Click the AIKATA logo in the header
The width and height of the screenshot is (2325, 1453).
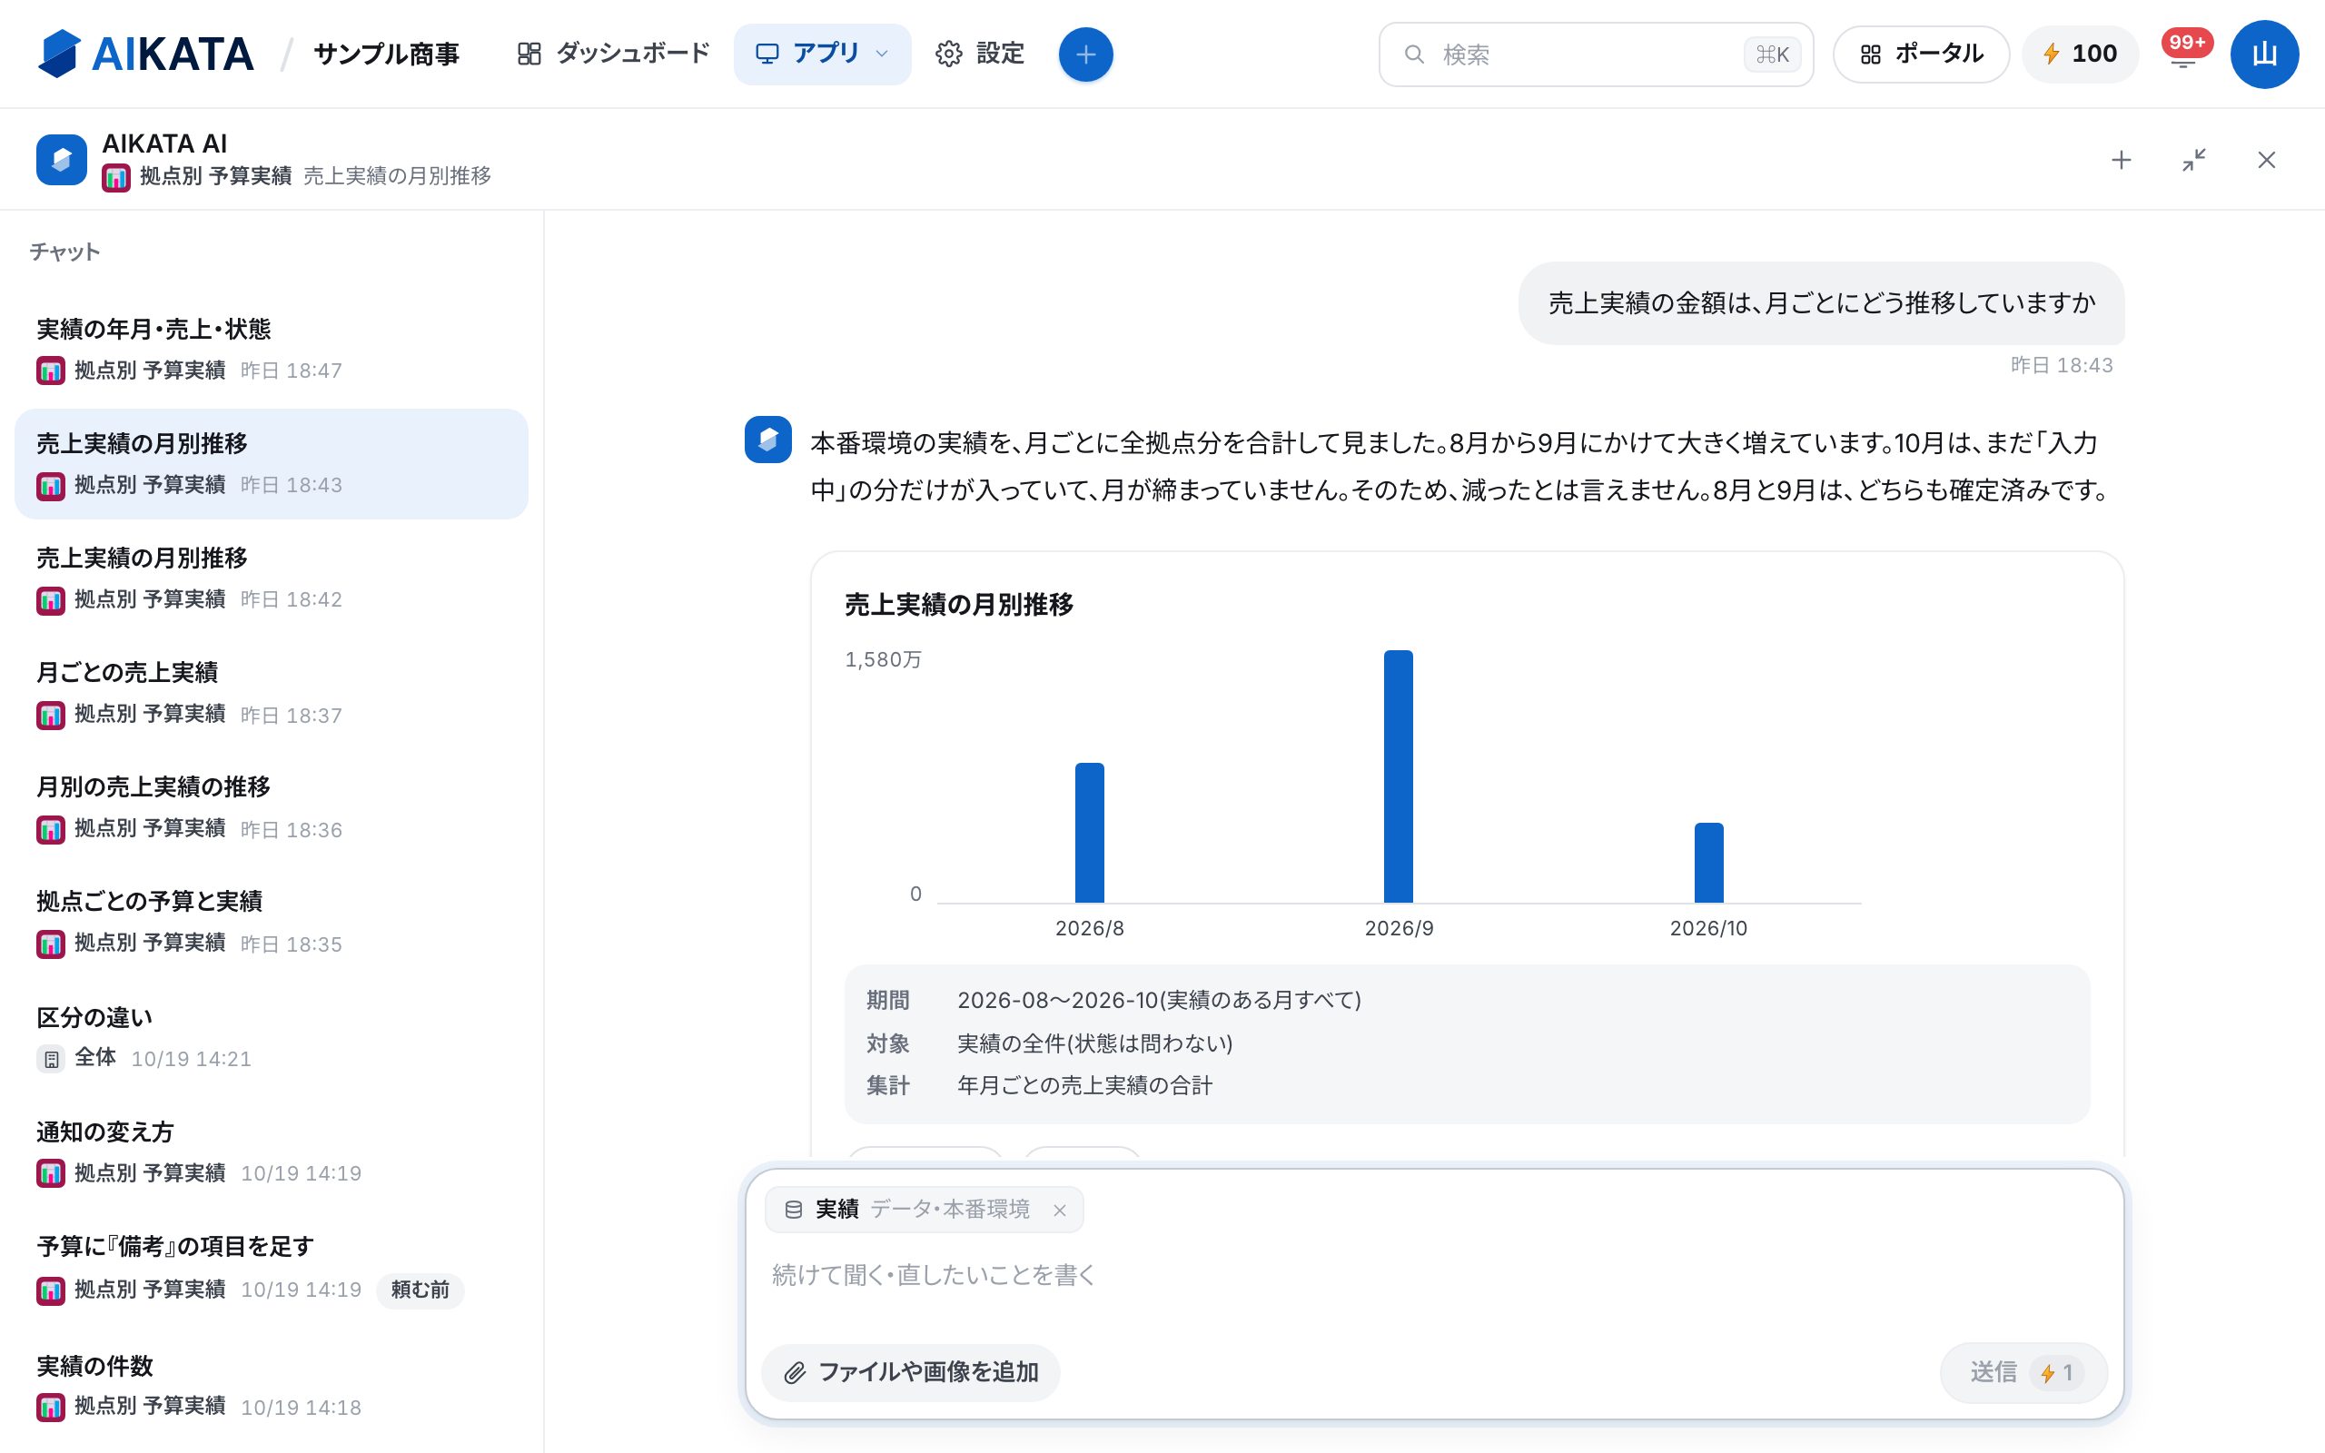(146, 54)
